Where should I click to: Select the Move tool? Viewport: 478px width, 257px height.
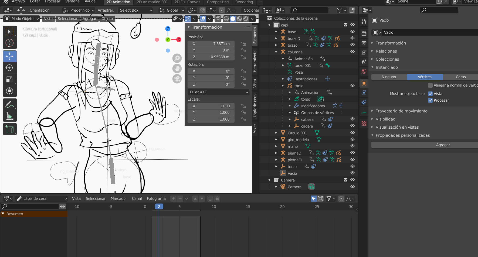coord(10,56)
